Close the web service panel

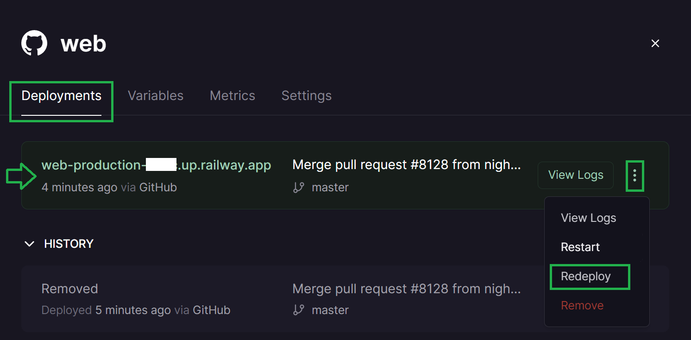(x=655, y=44)
